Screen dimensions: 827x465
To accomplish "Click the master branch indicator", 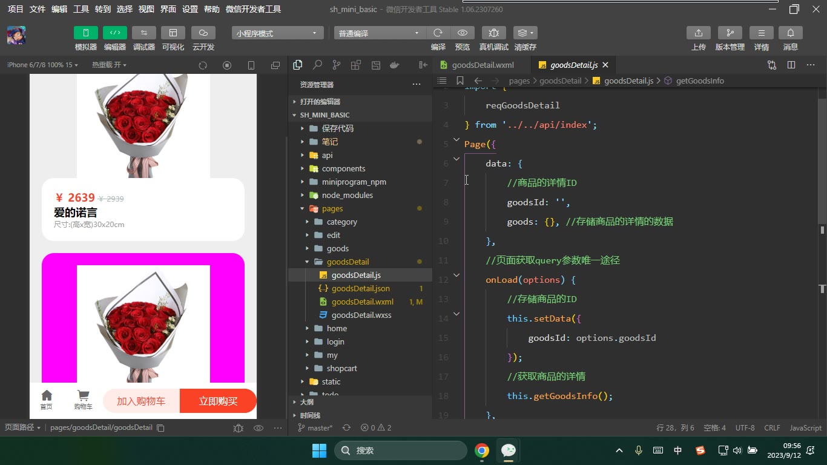I will point(315,427).
